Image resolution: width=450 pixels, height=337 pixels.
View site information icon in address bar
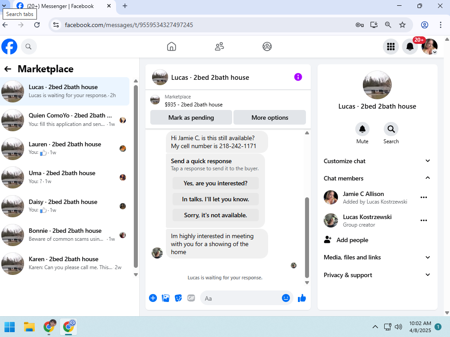[56, 25]
